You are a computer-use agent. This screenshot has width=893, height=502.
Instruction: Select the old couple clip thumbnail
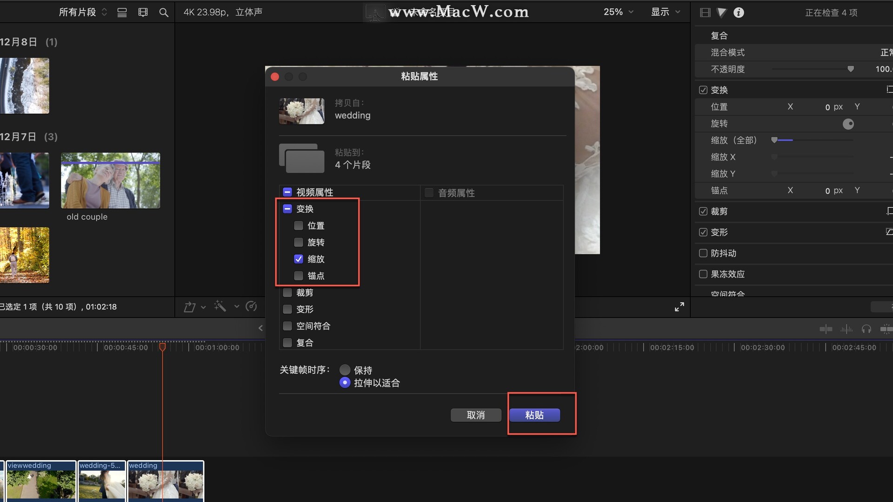pos(110,180)
